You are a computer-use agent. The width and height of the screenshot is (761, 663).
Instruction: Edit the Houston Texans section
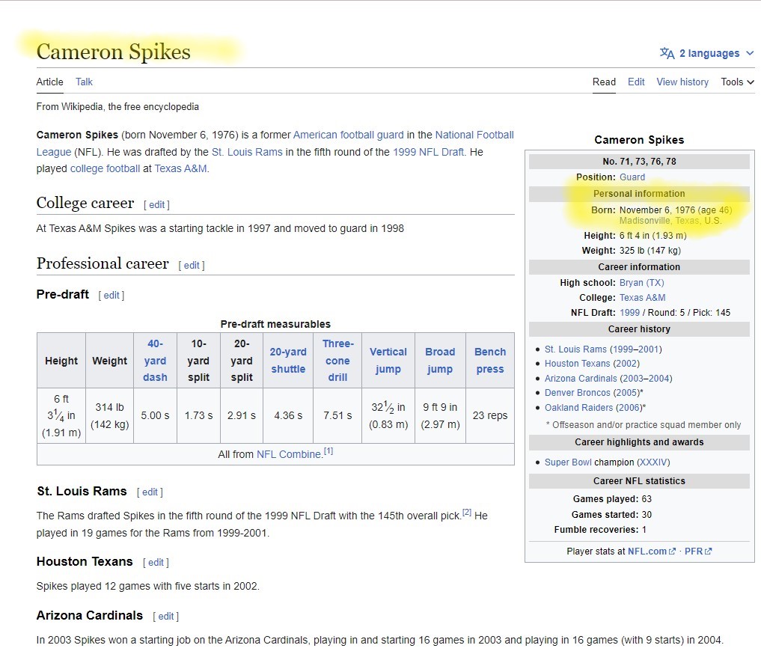(156, 563)
